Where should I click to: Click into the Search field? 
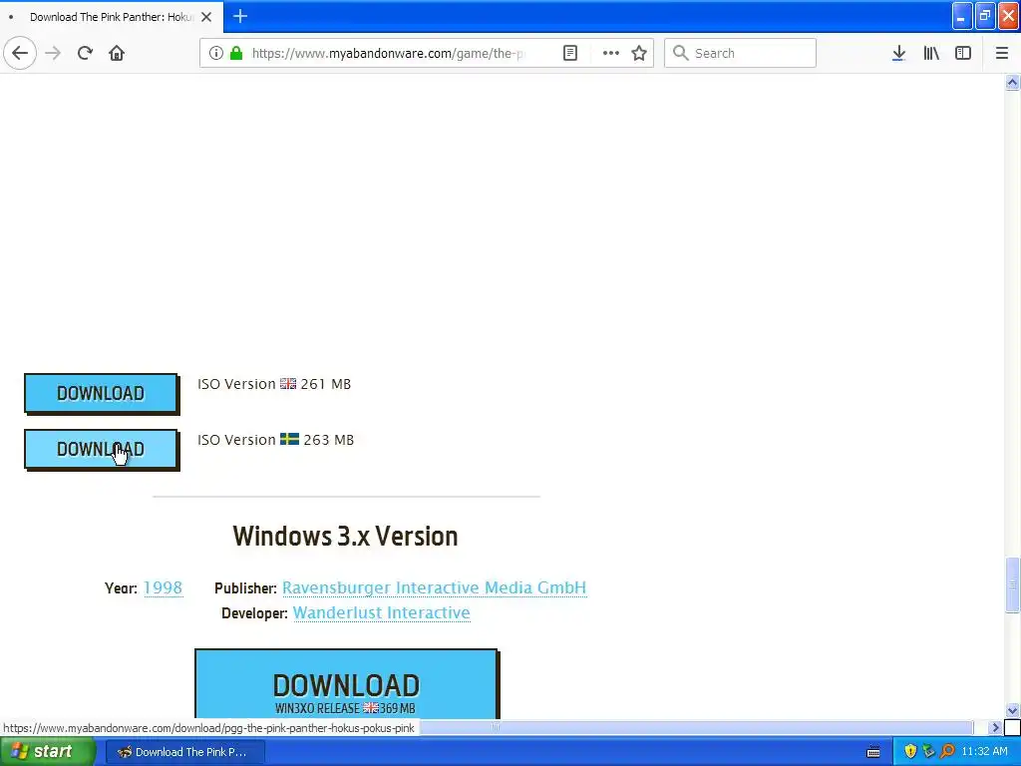tap(740, 53)
